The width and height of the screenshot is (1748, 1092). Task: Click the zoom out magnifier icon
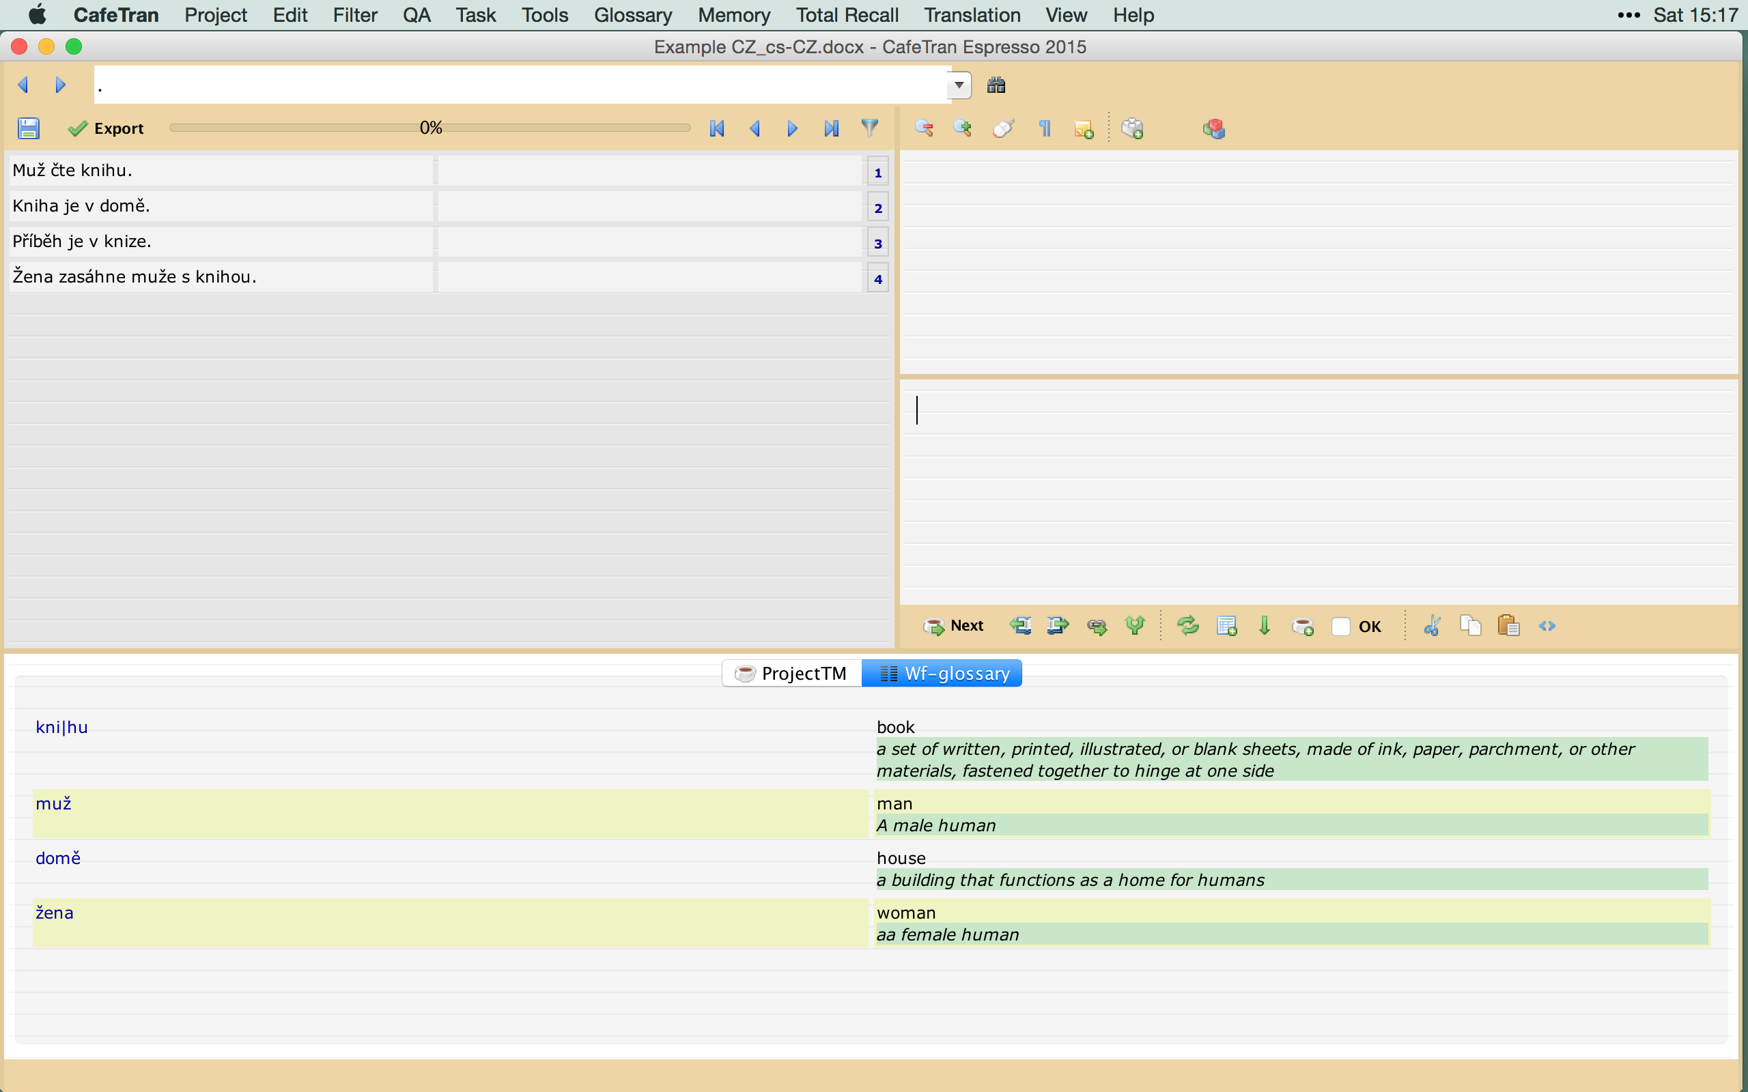tap(924, 128)
